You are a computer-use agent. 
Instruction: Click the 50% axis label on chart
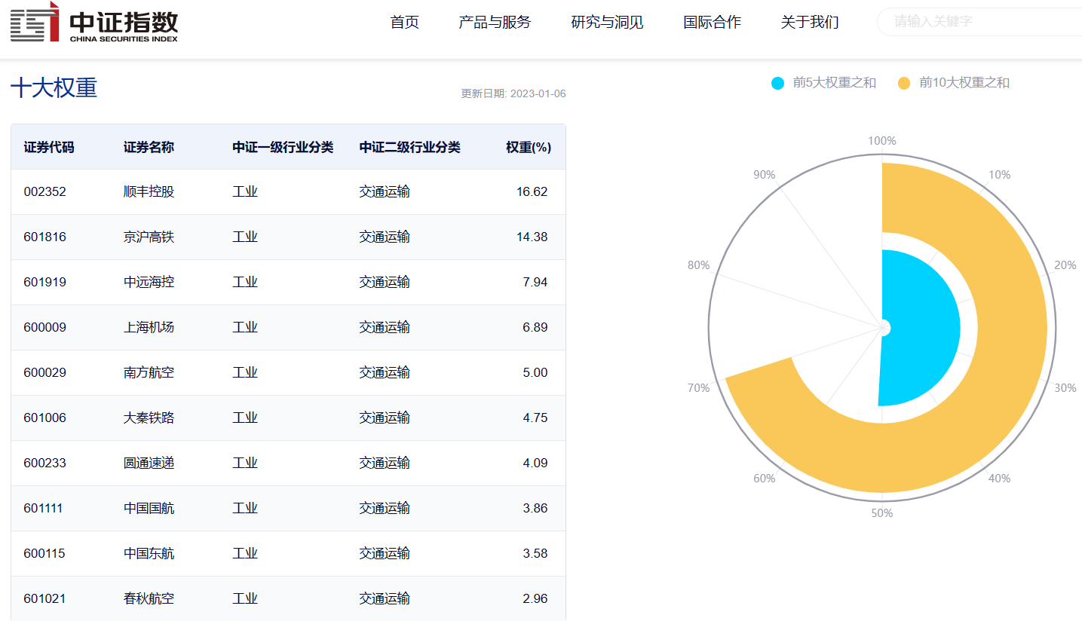881,513
